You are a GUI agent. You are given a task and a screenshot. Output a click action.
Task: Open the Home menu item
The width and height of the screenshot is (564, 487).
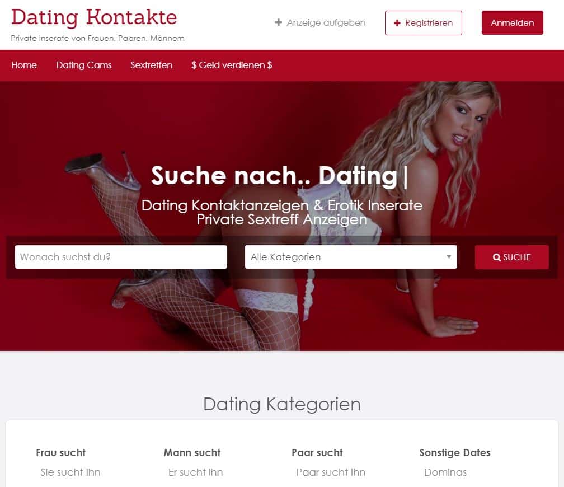[24, 65]
